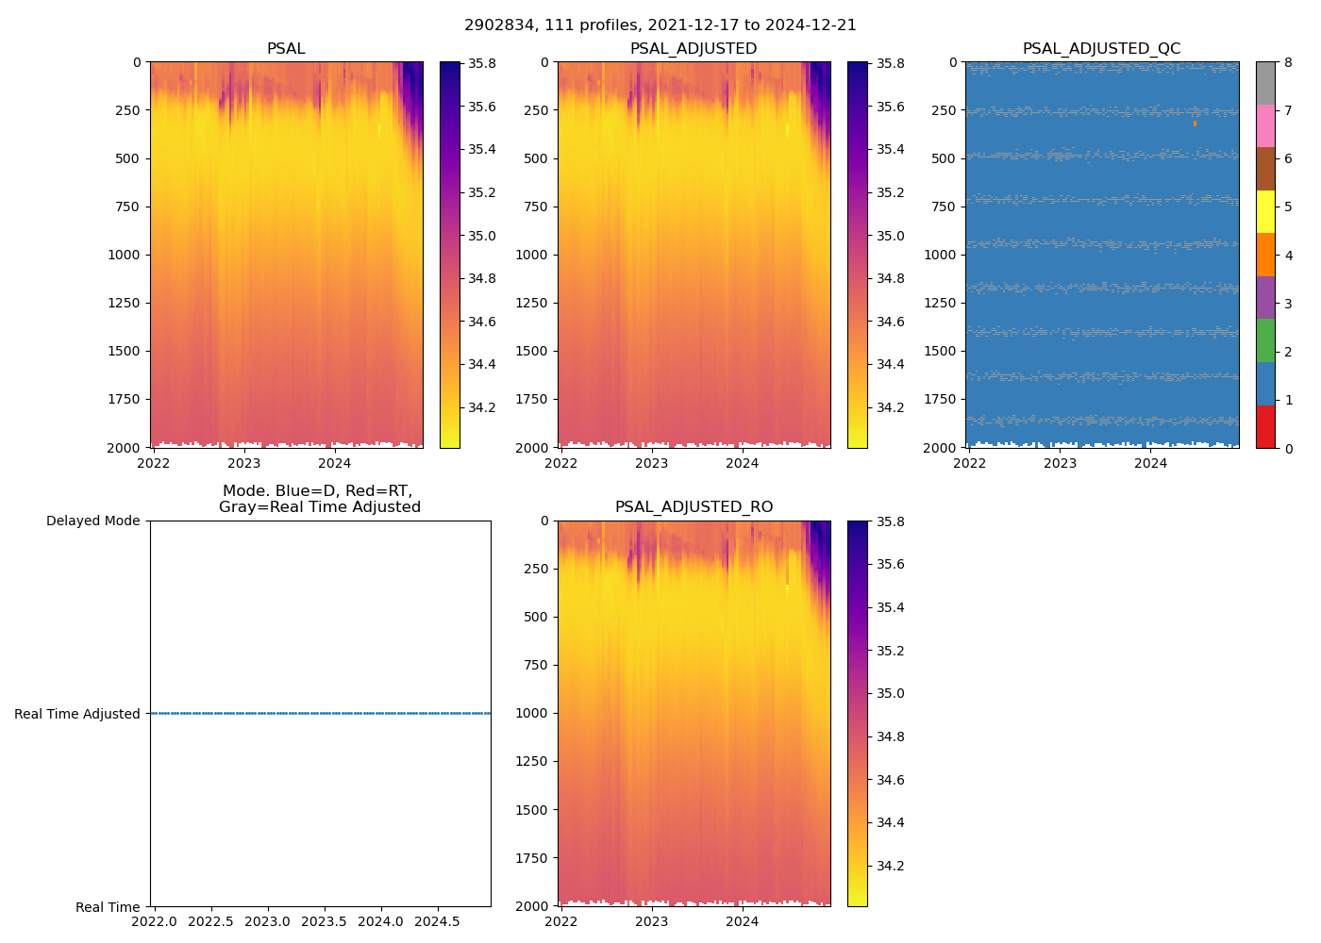The image size is (1321, 943).
Task: Click the "Delayed Mode" y-axis label
Action: click(92, 521)
